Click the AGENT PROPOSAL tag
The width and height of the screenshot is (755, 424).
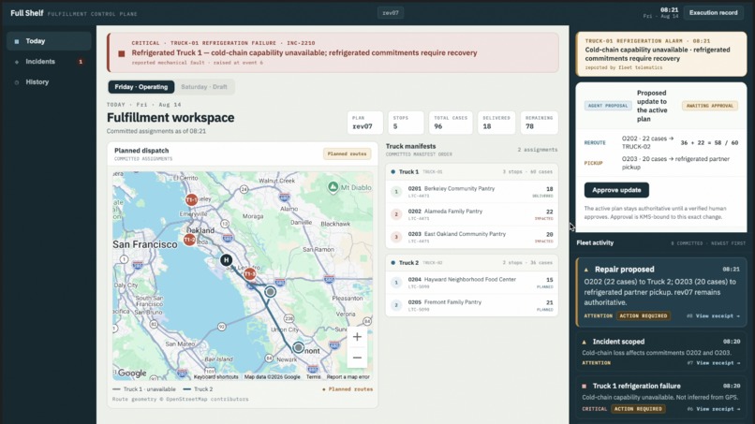[608, 106]
